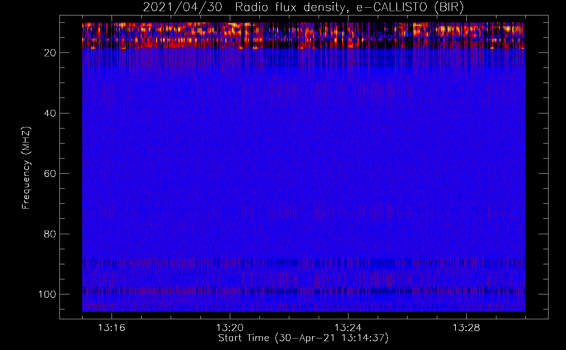The width and height of the screenshot is (566, 350).
Task: Click the 13:20 time tick label
Action: 230,328
